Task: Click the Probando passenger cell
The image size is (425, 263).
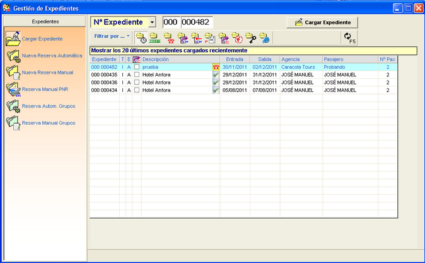Action: click(x=351, y=67)
